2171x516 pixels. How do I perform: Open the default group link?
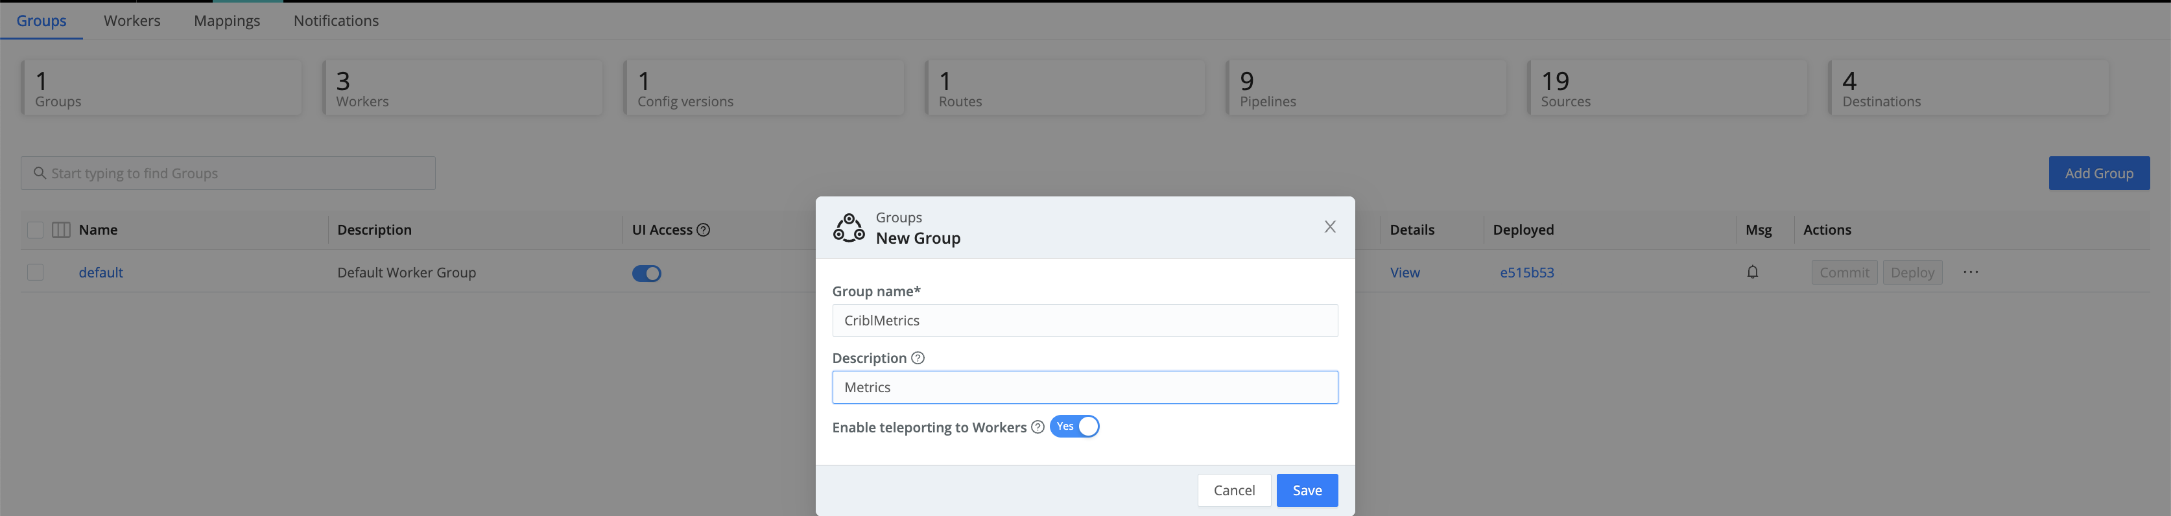coord(101,272)
